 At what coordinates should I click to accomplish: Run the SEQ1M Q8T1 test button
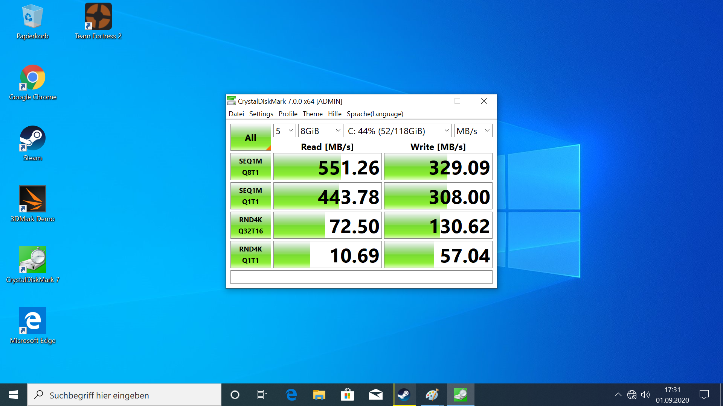[x=250, y=167]
